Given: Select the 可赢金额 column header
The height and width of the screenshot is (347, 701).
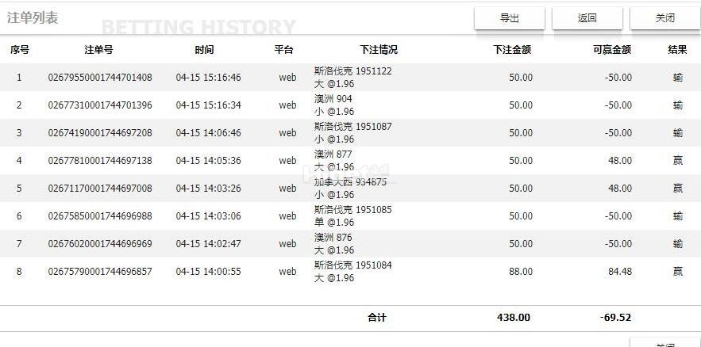Looking at the screenshot, I should point(611,50).
